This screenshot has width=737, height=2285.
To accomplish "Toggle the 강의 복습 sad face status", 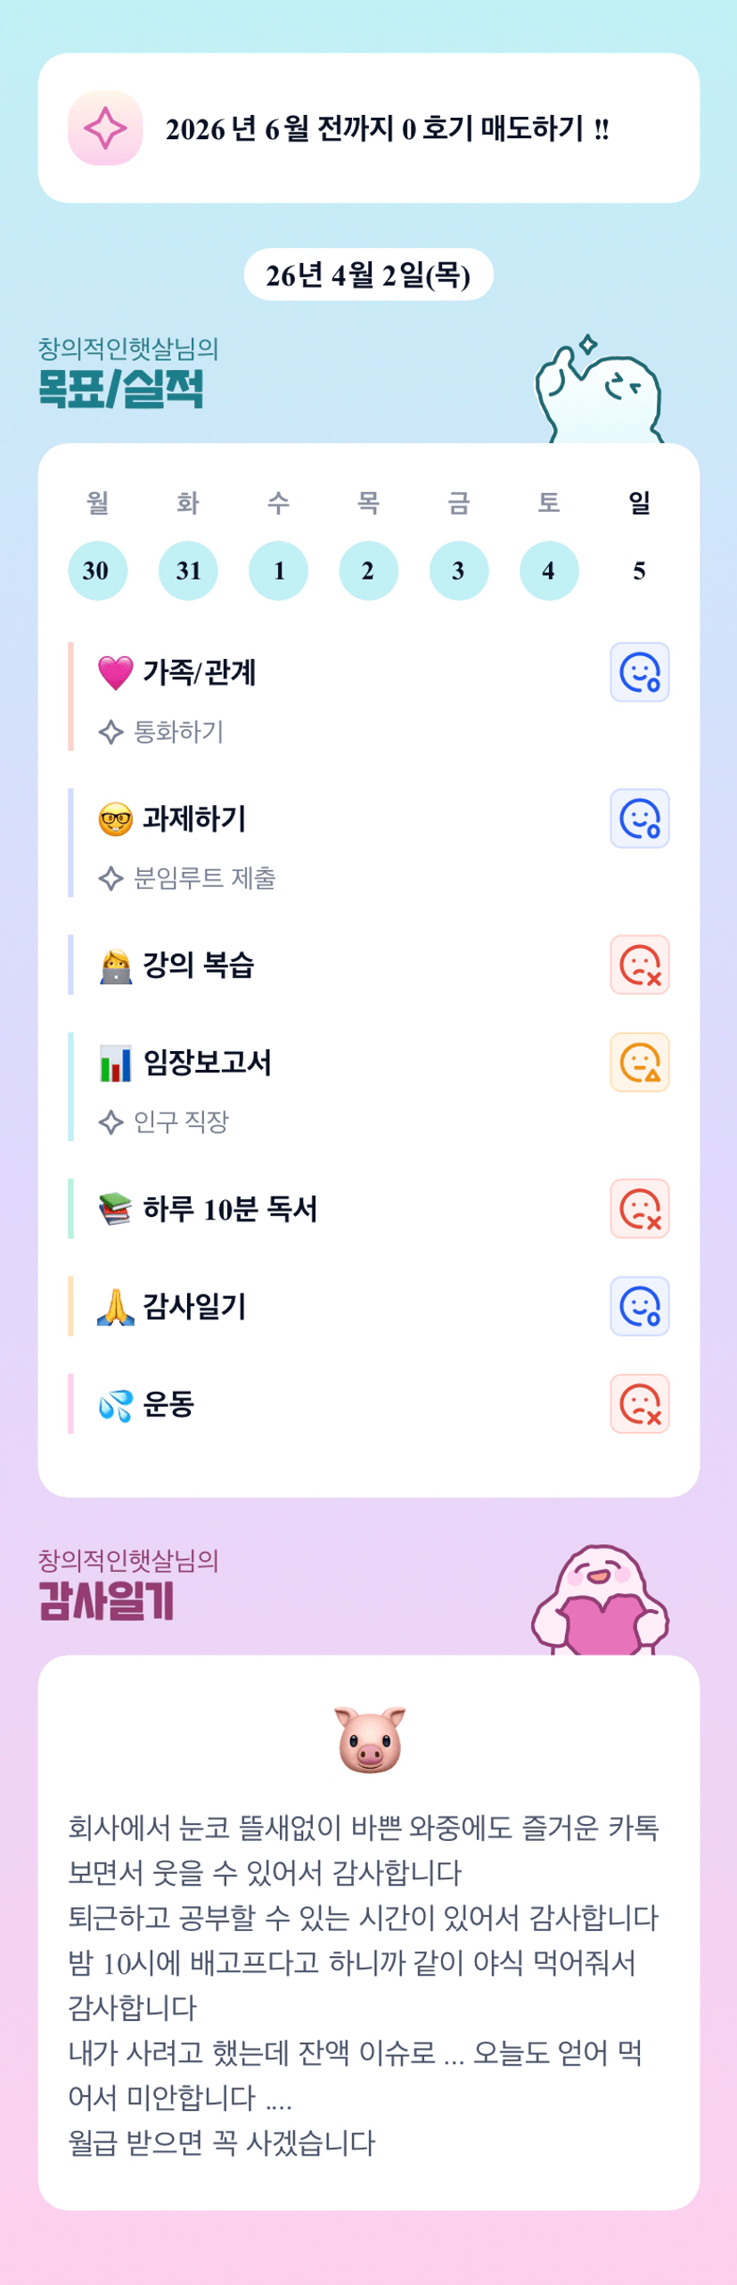I will pos(639,965).
